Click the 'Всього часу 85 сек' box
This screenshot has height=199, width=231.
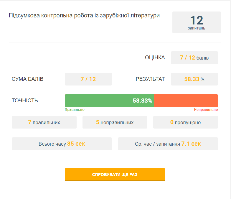(62, 144)
